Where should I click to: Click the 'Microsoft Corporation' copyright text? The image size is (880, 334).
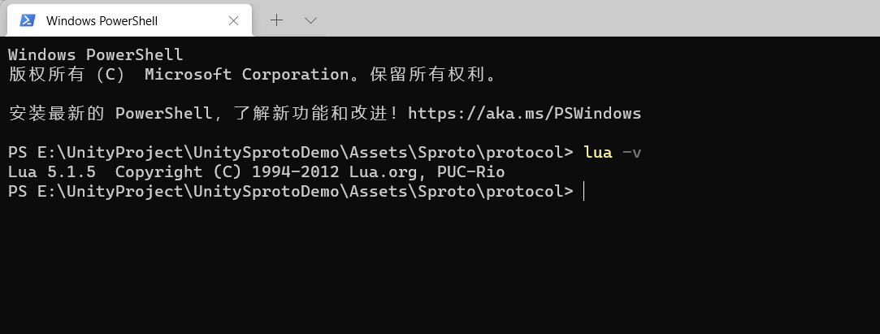click(246, 75)
